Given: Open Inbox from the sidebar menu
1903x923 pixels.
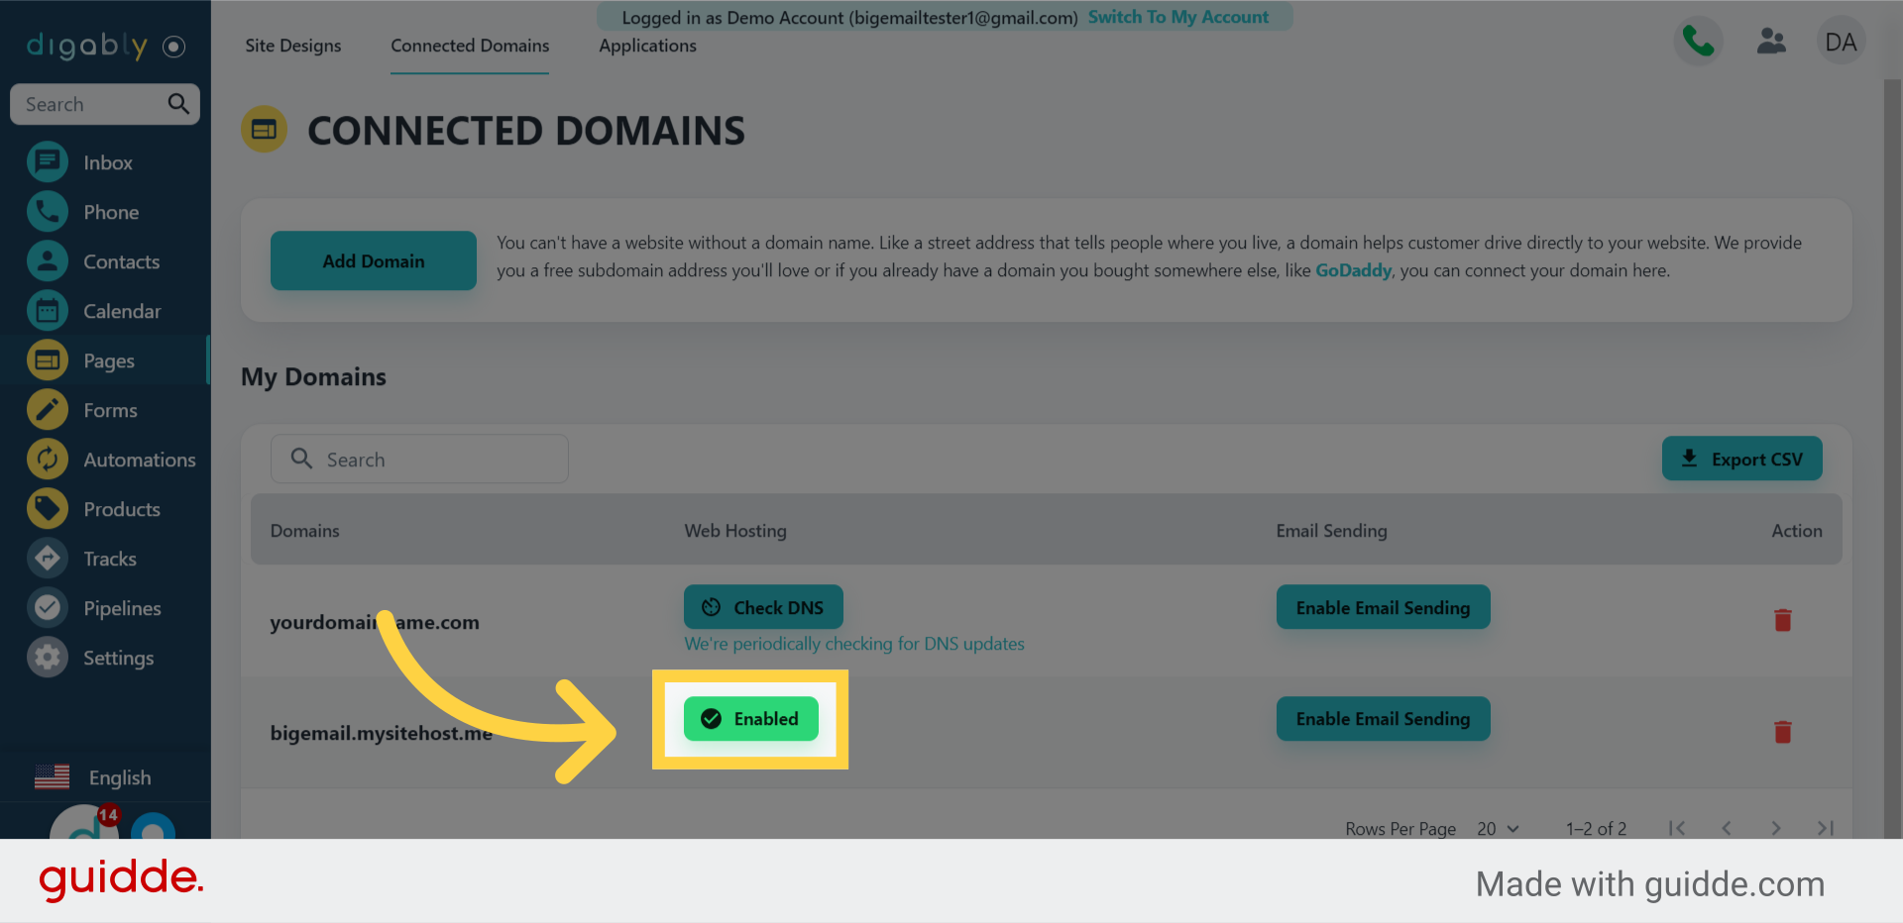Looking at the screenshot, I should pos(108,162).
